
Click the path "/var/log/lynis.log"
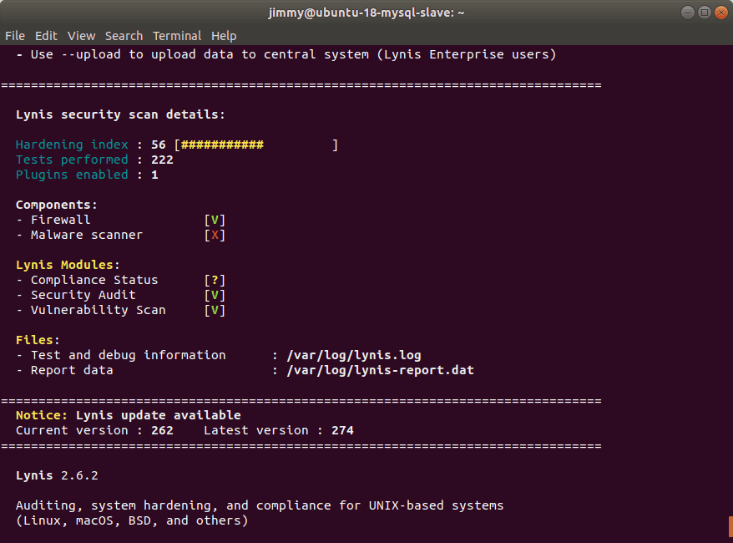354,355
